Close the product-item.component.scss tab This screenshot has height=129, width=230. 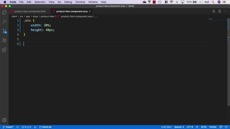(90, 11)
